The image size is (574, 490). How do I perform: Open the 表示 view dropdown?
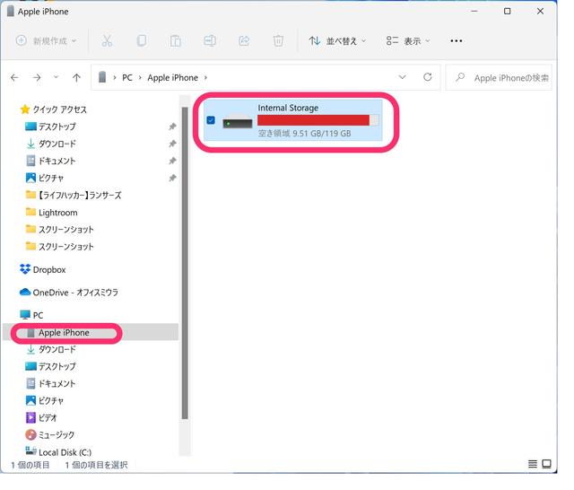pos(408,40)
